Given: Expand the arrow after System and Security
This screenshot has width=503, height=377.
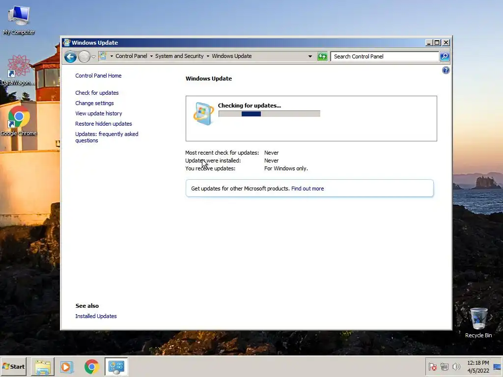Looking at the screenshot, I should coord(208,56).
